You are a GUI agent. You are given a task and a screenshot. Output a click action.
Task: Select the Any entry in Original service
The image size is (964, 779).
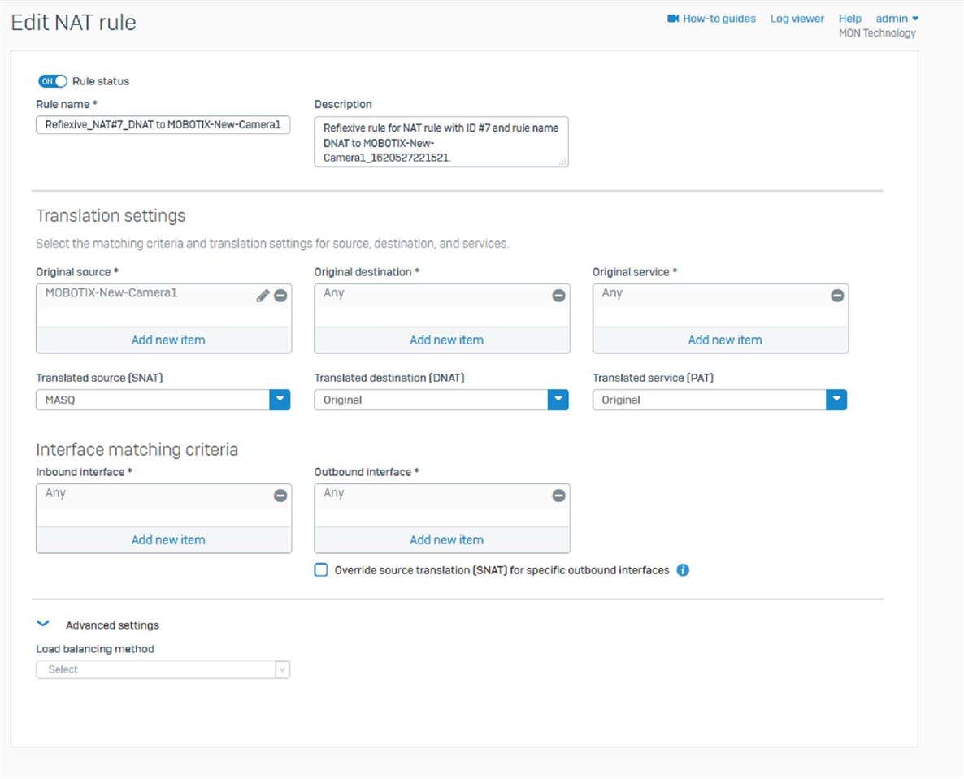tap(612, 293)
